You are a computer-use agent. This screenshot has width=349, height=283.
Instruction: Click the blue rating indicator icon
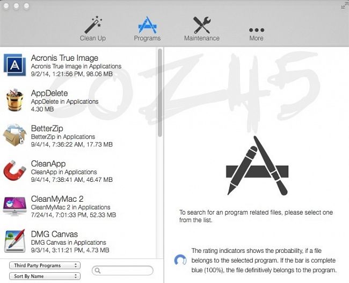180,260
